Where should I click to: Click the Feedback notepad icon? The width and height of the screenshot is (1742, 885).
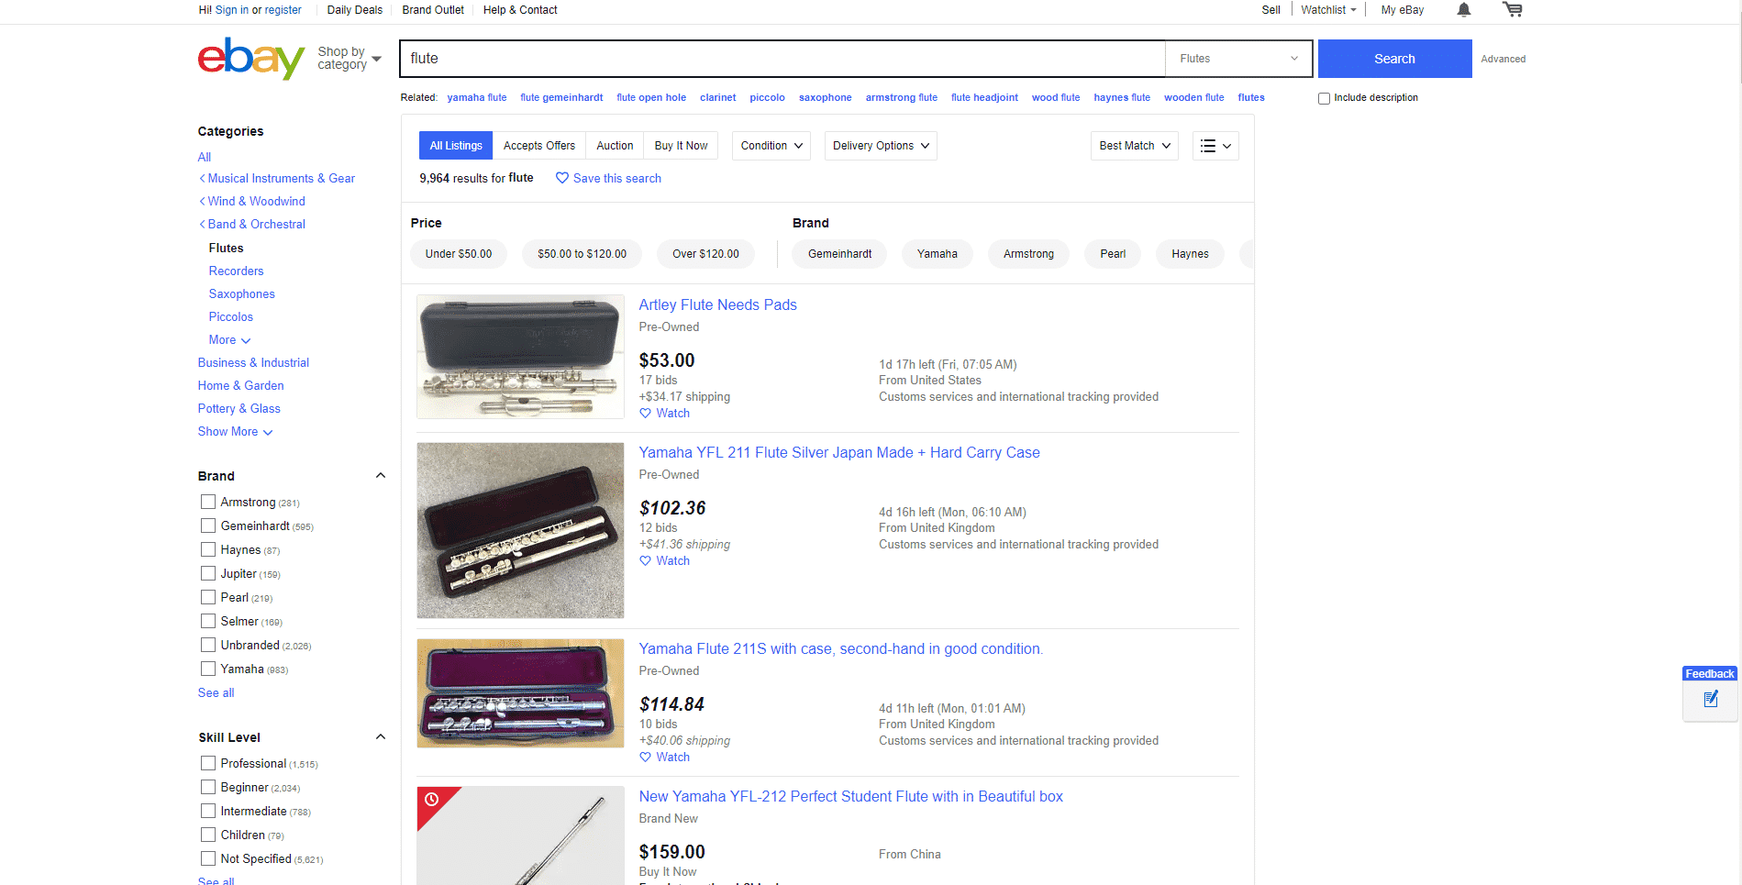click(x=1710, y=700)
